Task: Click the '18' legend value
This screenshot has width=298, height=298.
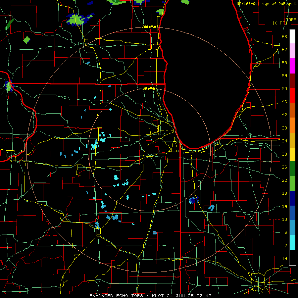Action: pyautogui.click(x=284, y=193)
